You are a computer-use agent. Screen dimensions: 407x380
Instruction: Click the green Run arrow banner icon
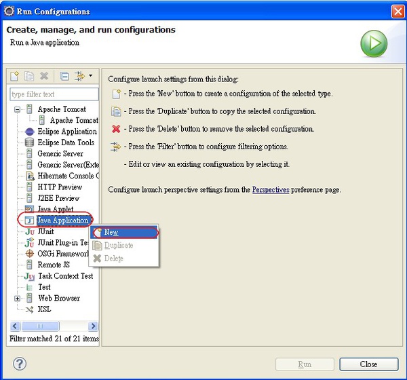click(x=374, y=43)
